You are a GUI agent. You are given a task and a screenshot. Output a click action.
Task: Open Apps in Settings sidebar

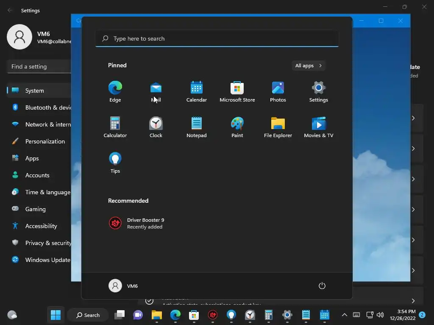(39, 158)
